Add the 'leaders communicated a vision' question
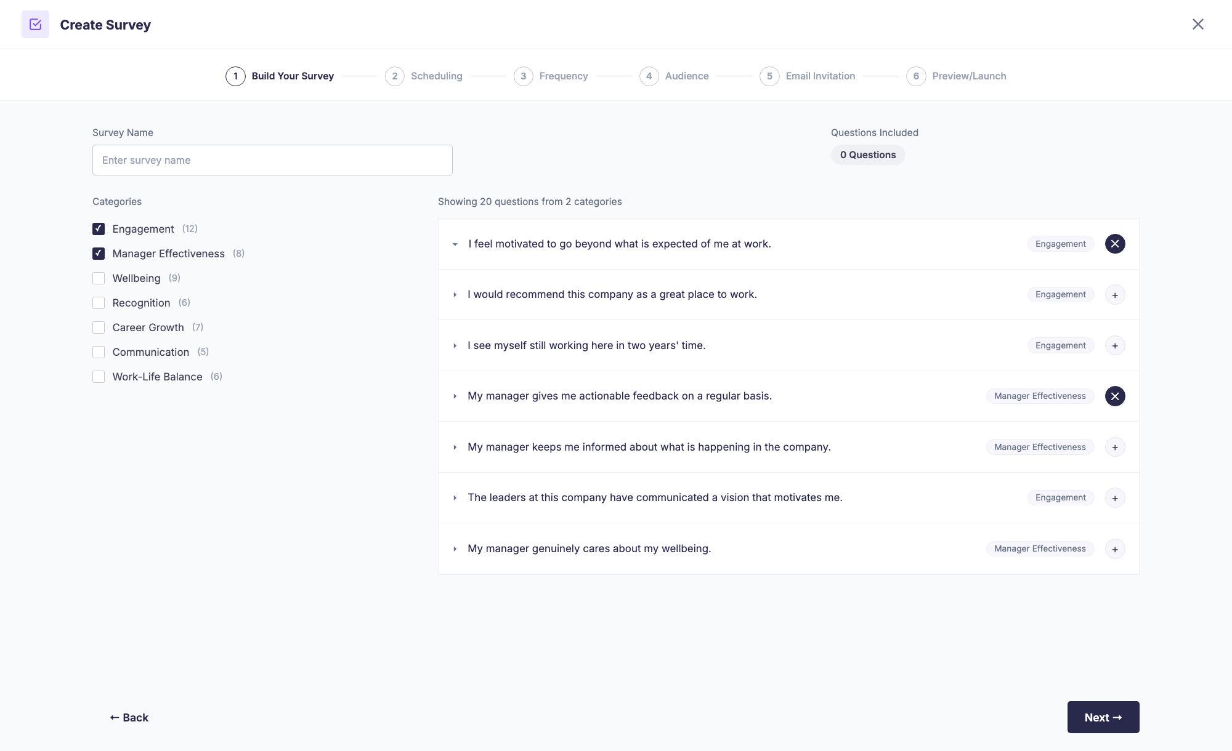Screen dimensions: 1232x751 (1115, 498)
